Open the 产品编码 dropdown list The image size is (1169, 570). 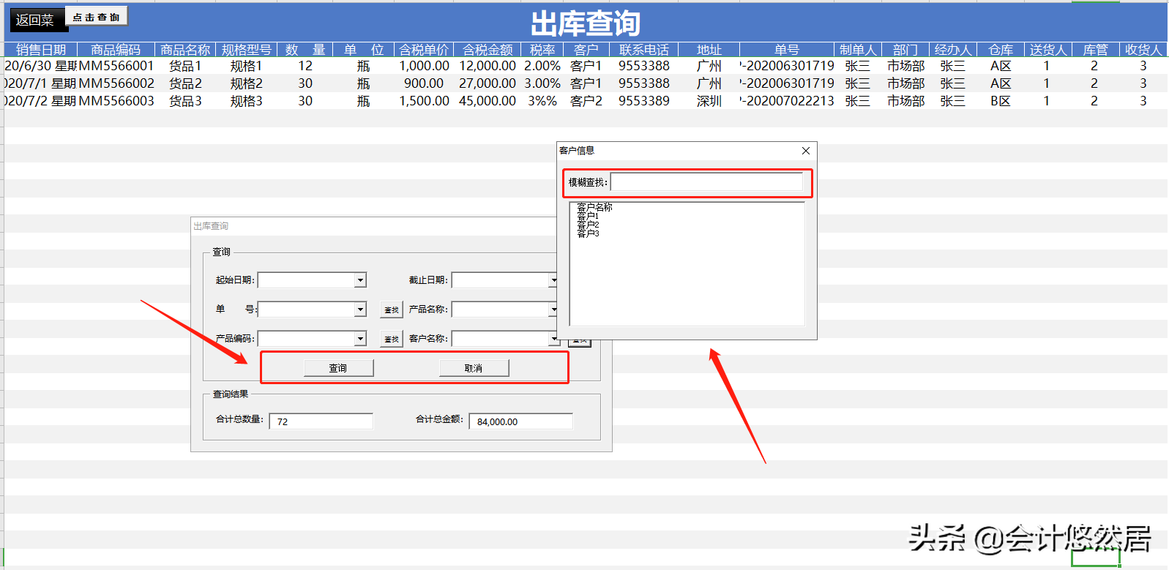[x=360, y=339]
